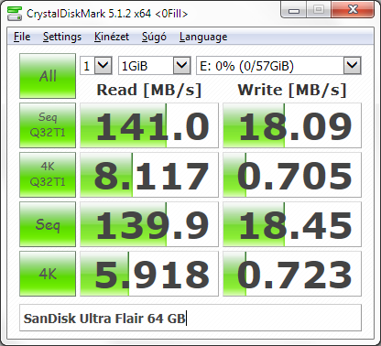Click the Read [MB/s] column header

click(149, 90)
